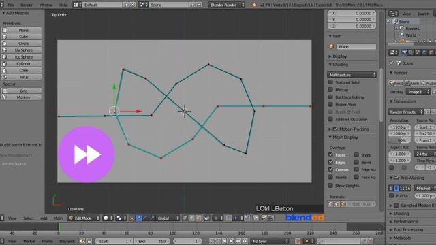Viewport: 436px width, 245px height.
Task: Toggle the scale manipulator icon
Action: click(x=151, y=218)
